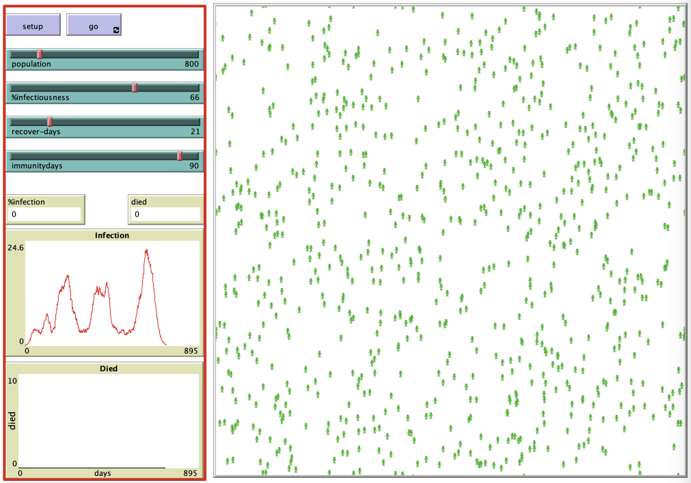Viewport: 691px width, 483px height.
Task: Click the immunitydays slider handle
Action: click(180, 156)
